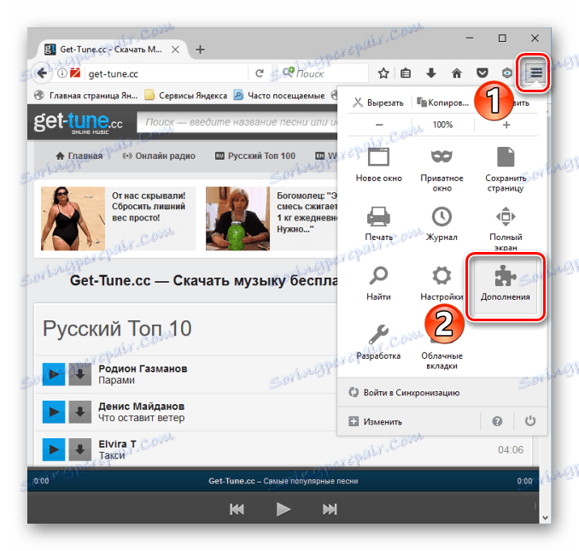Open Часто посещаемые bookmark folder
Image resolution: width=579 pixels, height=551 pixels.
point(279,96)
